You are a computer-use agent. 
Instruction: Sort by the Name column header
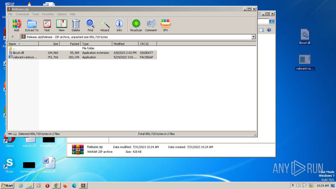(x=23, y=44)
